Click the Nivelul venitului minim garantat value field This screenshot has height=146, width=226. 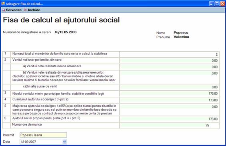169,94
